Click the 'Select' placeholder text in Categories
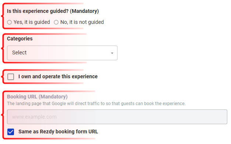 (x=19, y=53)
